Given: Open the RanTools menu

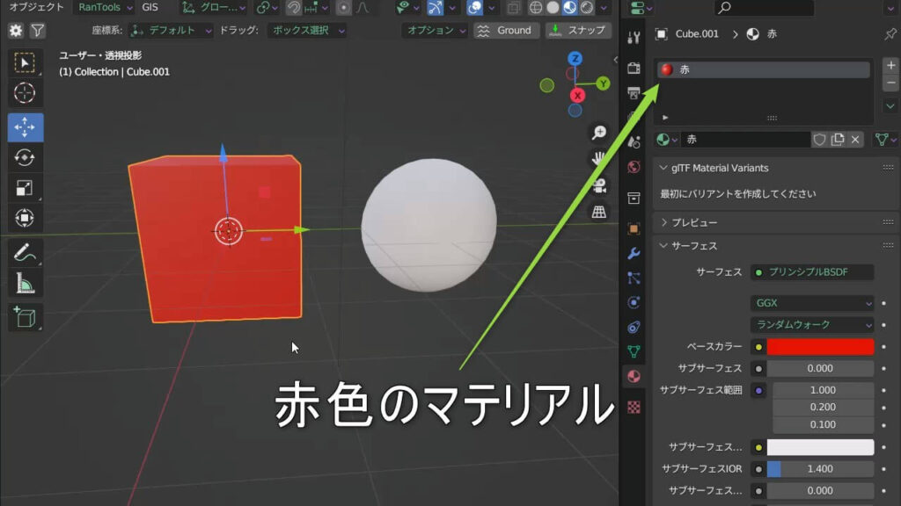Looking at the screenshot, I should click(105, 7).
